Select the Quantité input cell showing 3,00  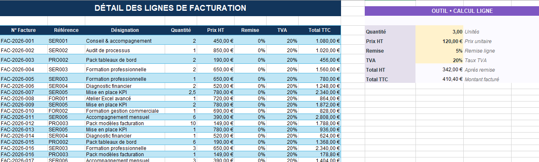click(x=439, y=31)
